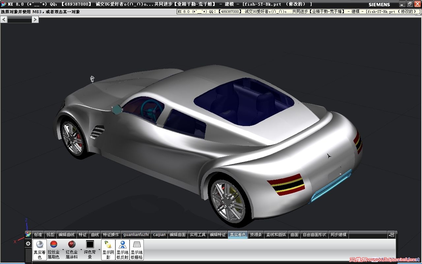
Task: Open the 编辑特征 tab
Action: tap(218, 235)
